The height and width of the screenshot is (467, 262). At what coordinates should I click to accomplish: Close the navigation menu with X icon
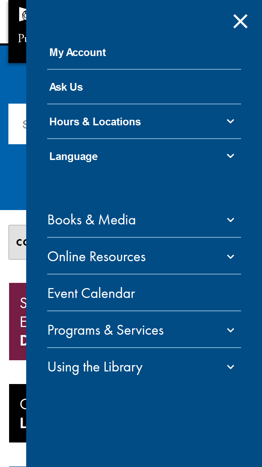(240, 22)
